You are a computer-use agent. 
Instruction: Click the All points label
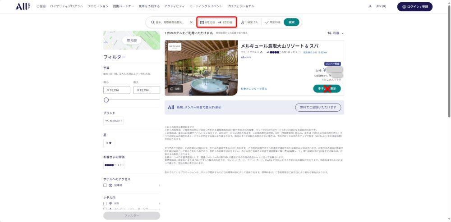click(x=246, y=57)
